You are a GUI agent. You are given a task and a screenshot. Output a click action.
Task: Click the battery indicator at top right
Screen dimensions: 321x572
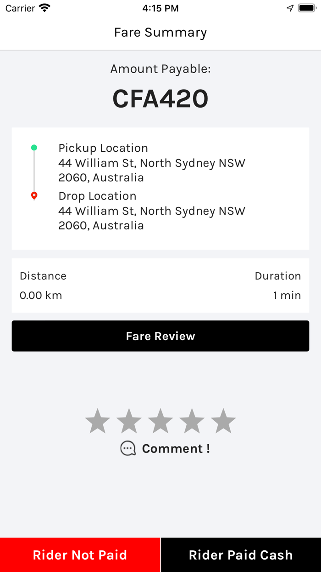[x=306, y=7]
